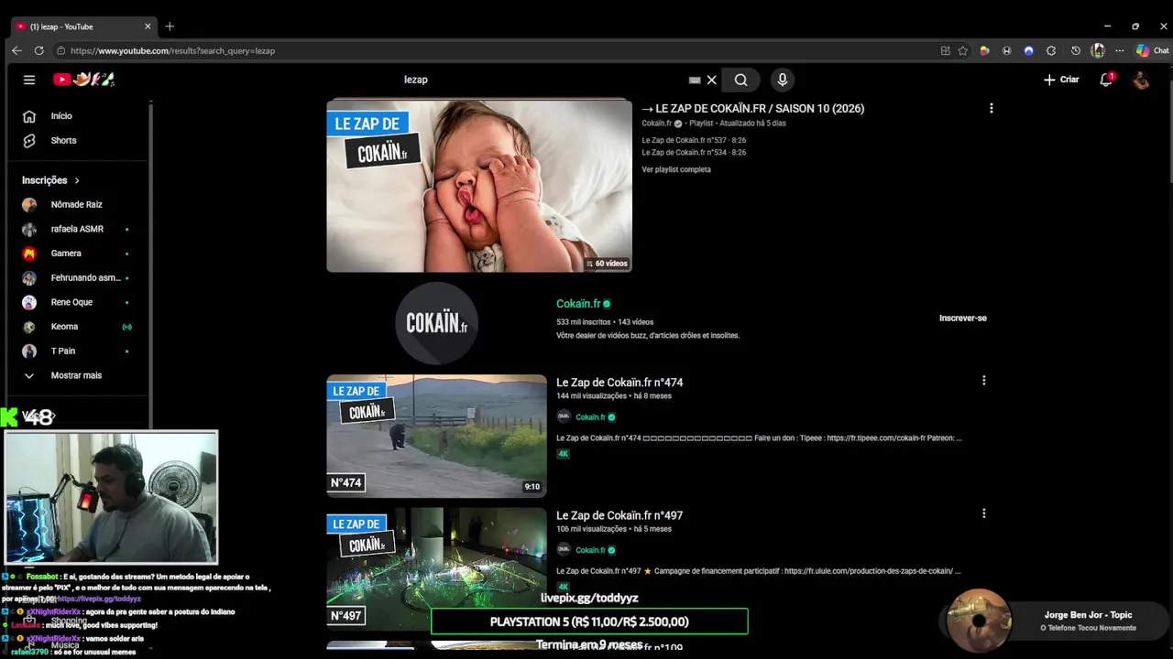Click the Cokaïn.fr channel under n°474
The width and height of the screenshot is (1173, 659).
[x=590, y=417]
